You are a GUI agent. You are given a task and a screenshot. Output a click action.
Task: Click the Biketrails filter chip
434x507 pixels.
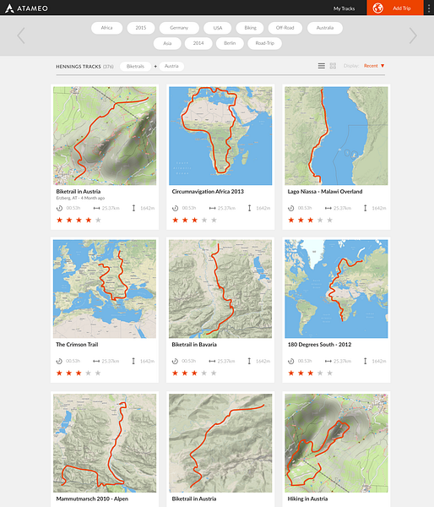pos(135,66)
